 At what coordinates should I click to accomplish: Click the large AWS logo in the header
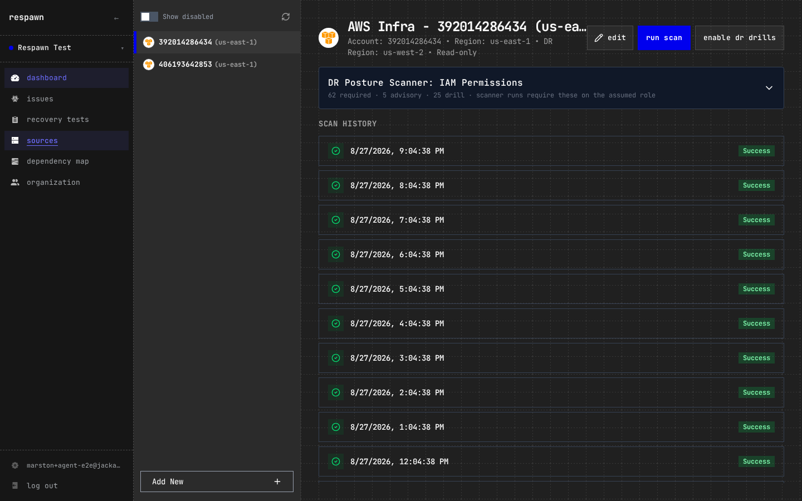(329, 38)
